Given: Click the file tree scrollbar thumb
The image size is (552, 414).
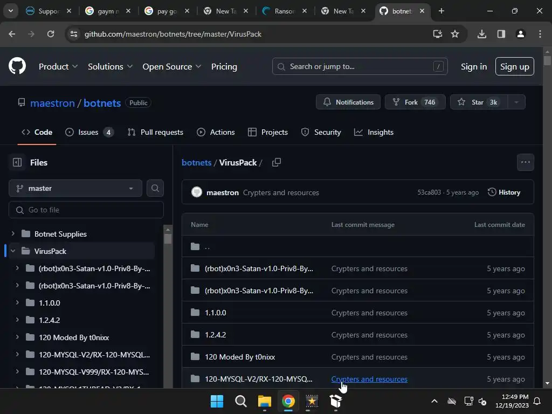Looking at the screenshot, I should (x=168, y=239).
